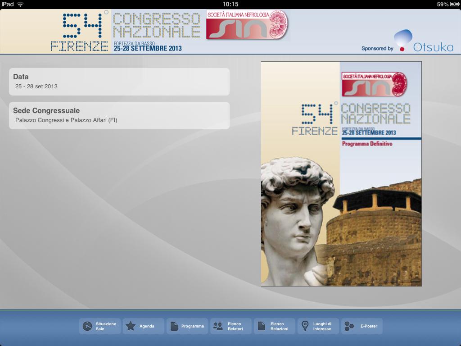Tap the 'CONGRESSO NAZIONALE' header title
This screenshot has width=461, height=346.
pyautogui.click(x=156, y=25)
